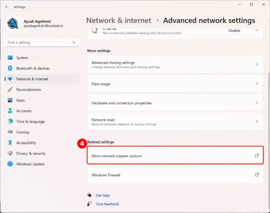Click the Personalization paintbrush icon
270x213 pixels.
pyautogui.click(x=10, y=89)
